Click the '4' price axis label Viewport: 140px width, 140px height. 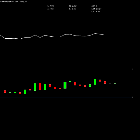click(x=133, y=69)
